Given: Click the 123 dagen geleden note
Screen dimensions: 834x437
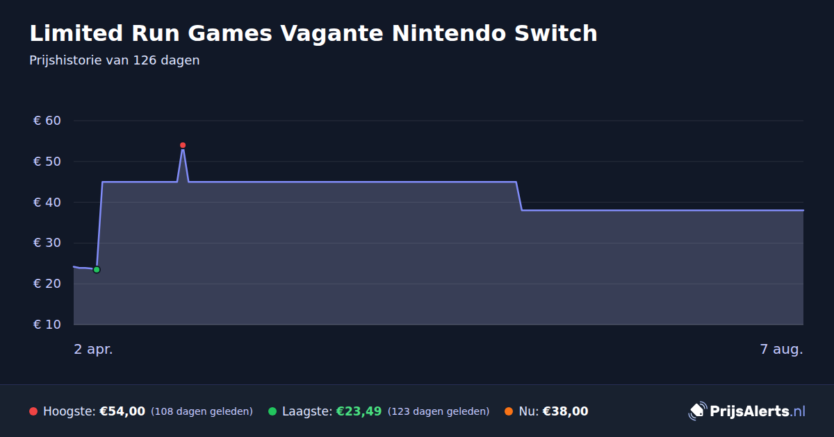Looking at the screenshot, I should (x=439, y=411).
